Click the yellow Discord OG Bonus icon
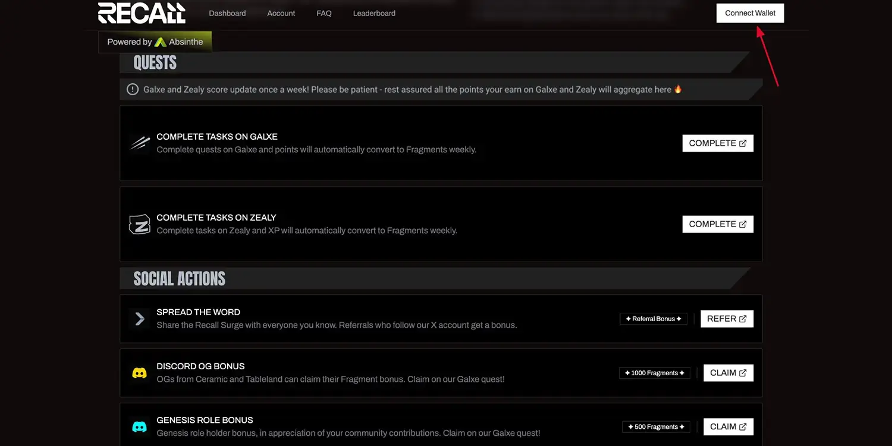This screenshot has width=892, height=446. coord(139,373)
